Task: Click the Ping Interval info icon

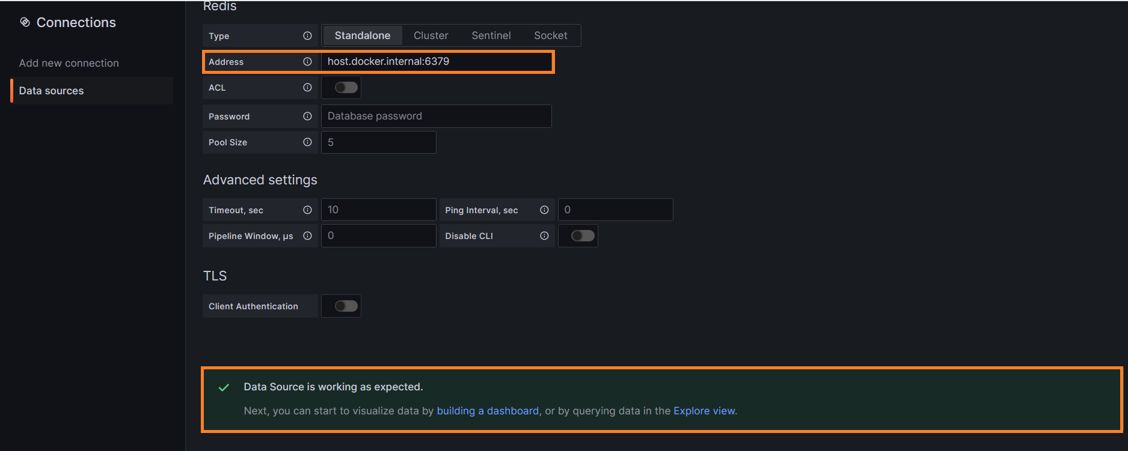Action: click(544, 210)
